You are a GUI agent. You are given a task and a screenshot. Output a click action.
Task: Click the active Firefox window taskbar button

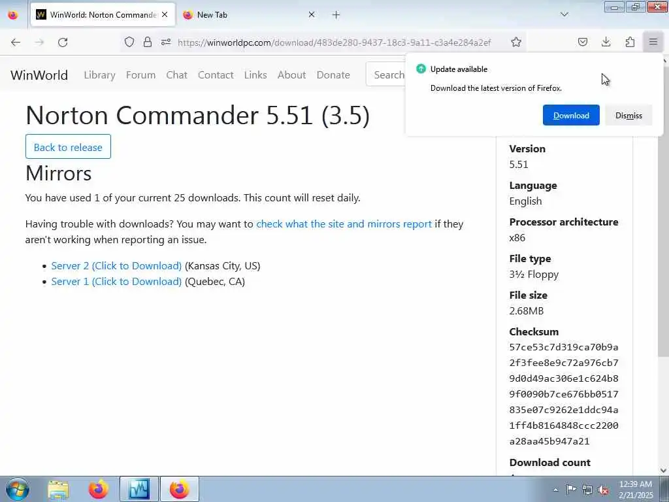click(x=180, y=490)
